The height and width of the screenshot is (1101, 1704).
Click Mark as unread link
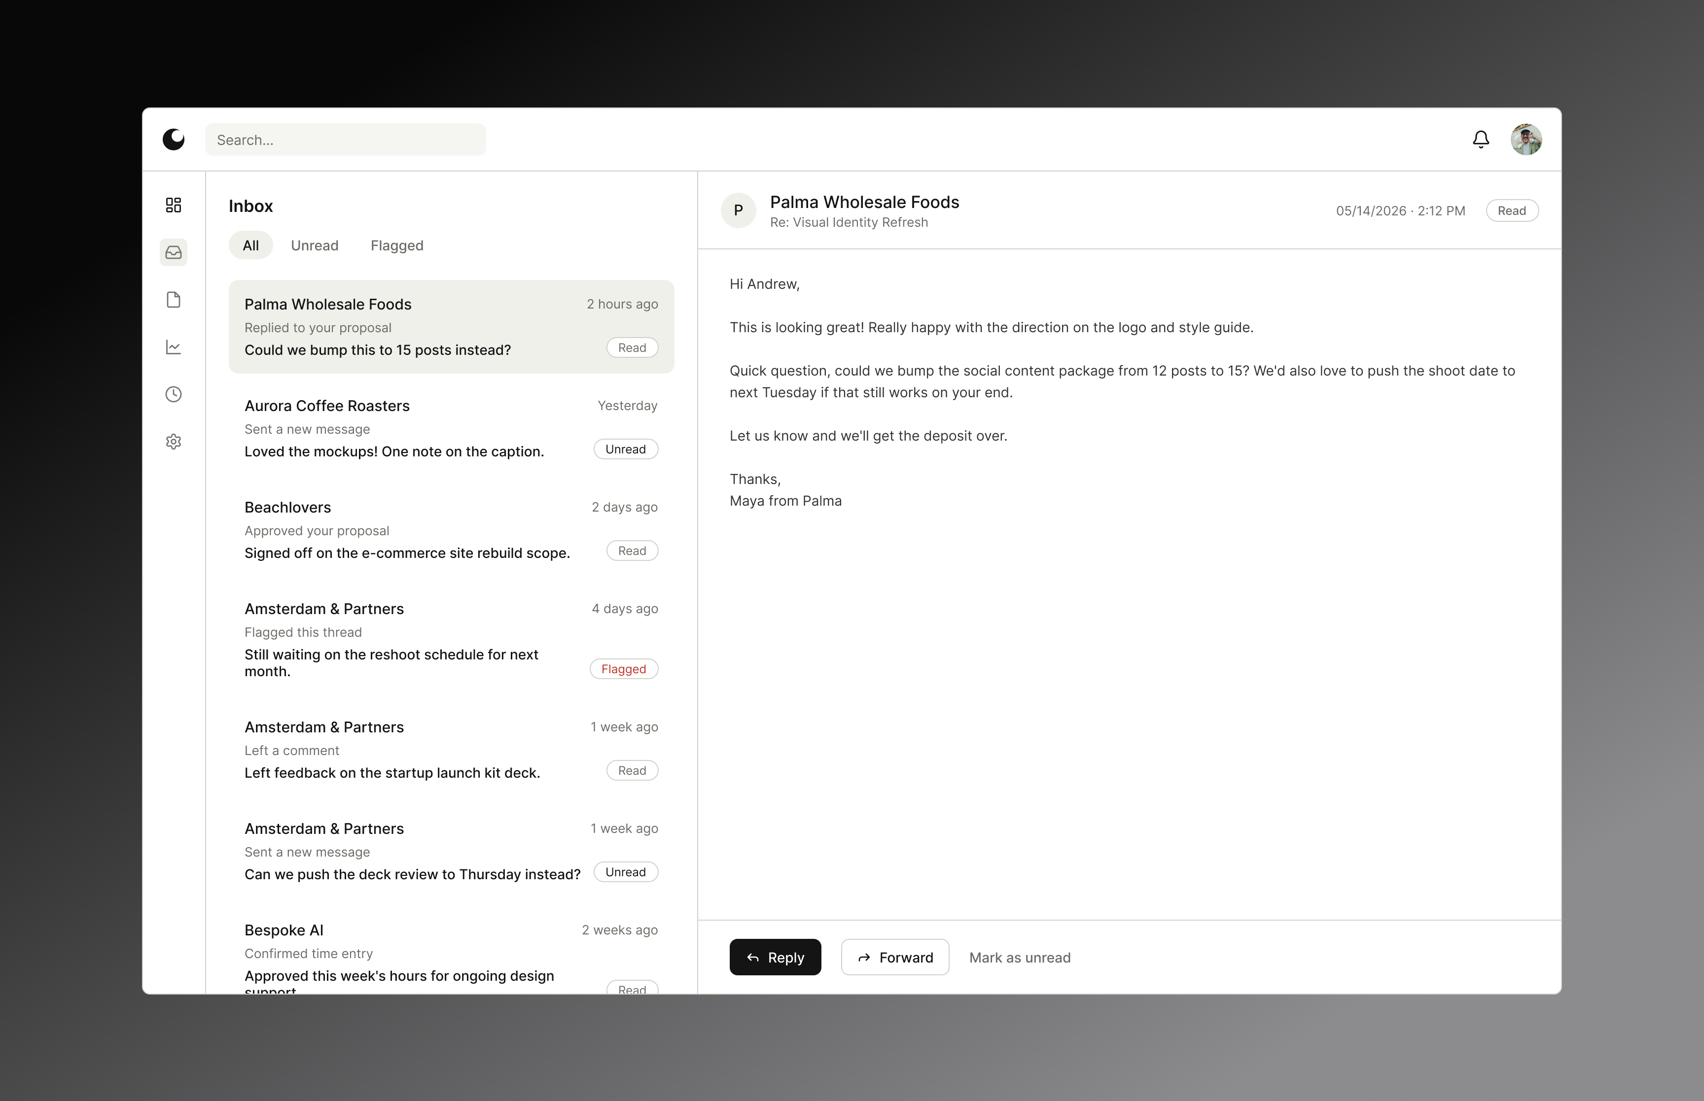(x=1020, y=957)
